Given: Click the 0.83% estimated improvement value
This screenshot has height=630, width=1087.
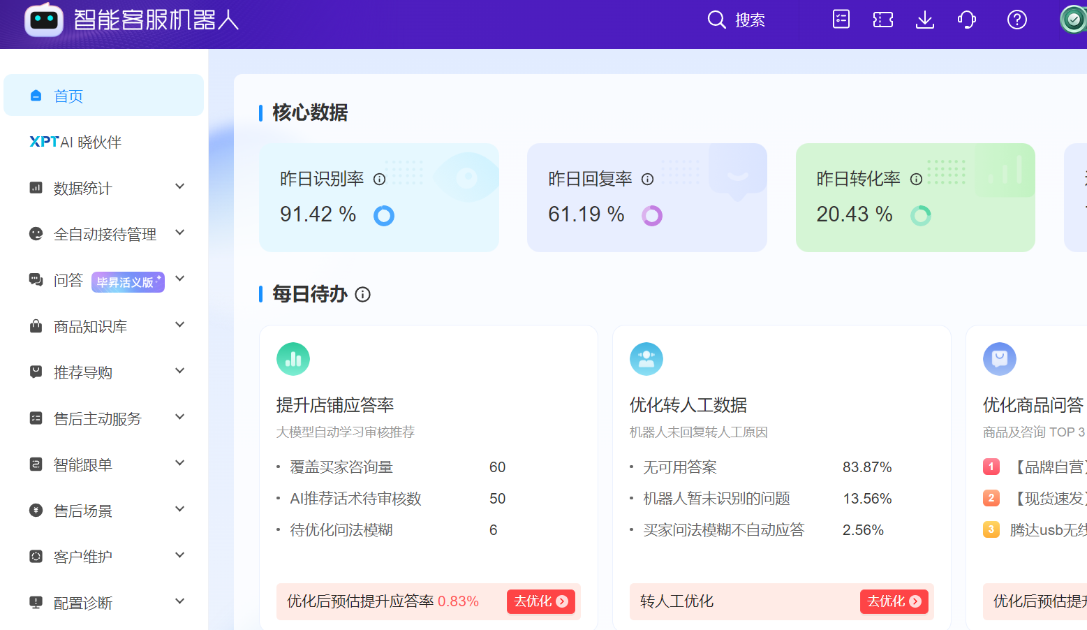Looking at the screenshot, I should click(x=458, y=601).
